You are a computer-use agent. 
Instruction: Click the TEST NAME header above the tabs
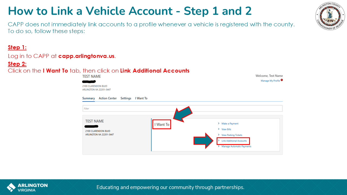pos(92,76)
